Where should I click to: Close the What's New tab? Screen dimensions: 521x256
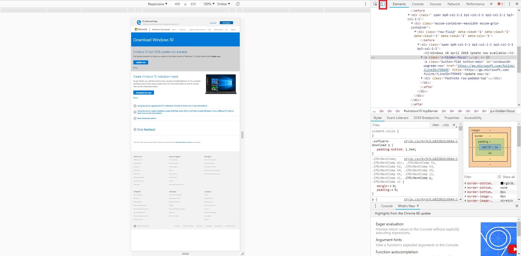point(418,206)
